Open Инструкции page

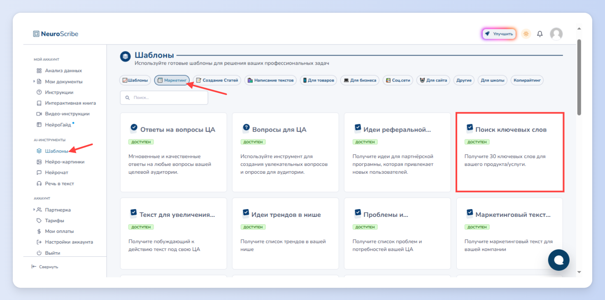(59, 92)
